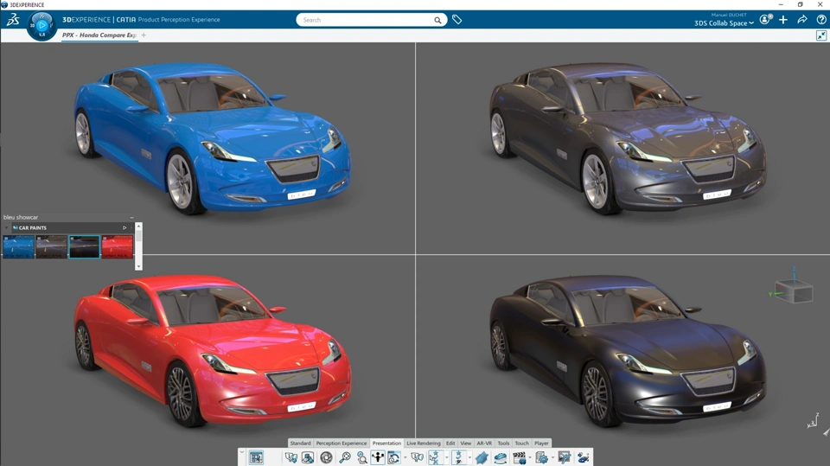Click the clapperboard movie icon in toolbar
This screenshot has width=830, height=466.
520,457
